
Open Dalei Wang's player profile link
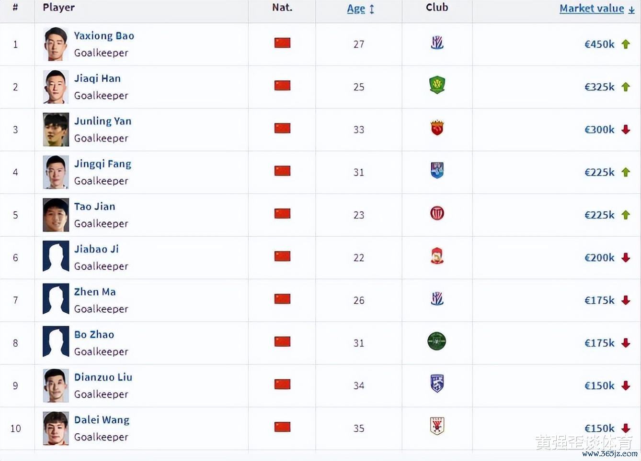[102, 420]
